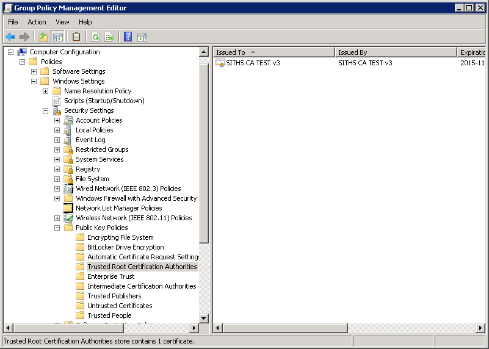The width and height of the screenshot is (489, 349).
Task: Expand Windows Firewall with Advanced Security node
Action: click(x=57, y=198)
